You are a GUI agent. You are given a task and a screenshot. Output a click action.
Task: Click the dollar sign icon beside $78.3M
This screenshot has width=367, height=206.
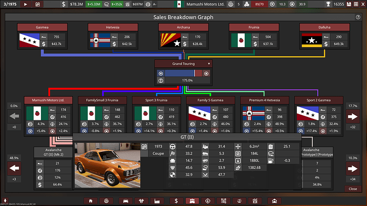click(63, 4)
